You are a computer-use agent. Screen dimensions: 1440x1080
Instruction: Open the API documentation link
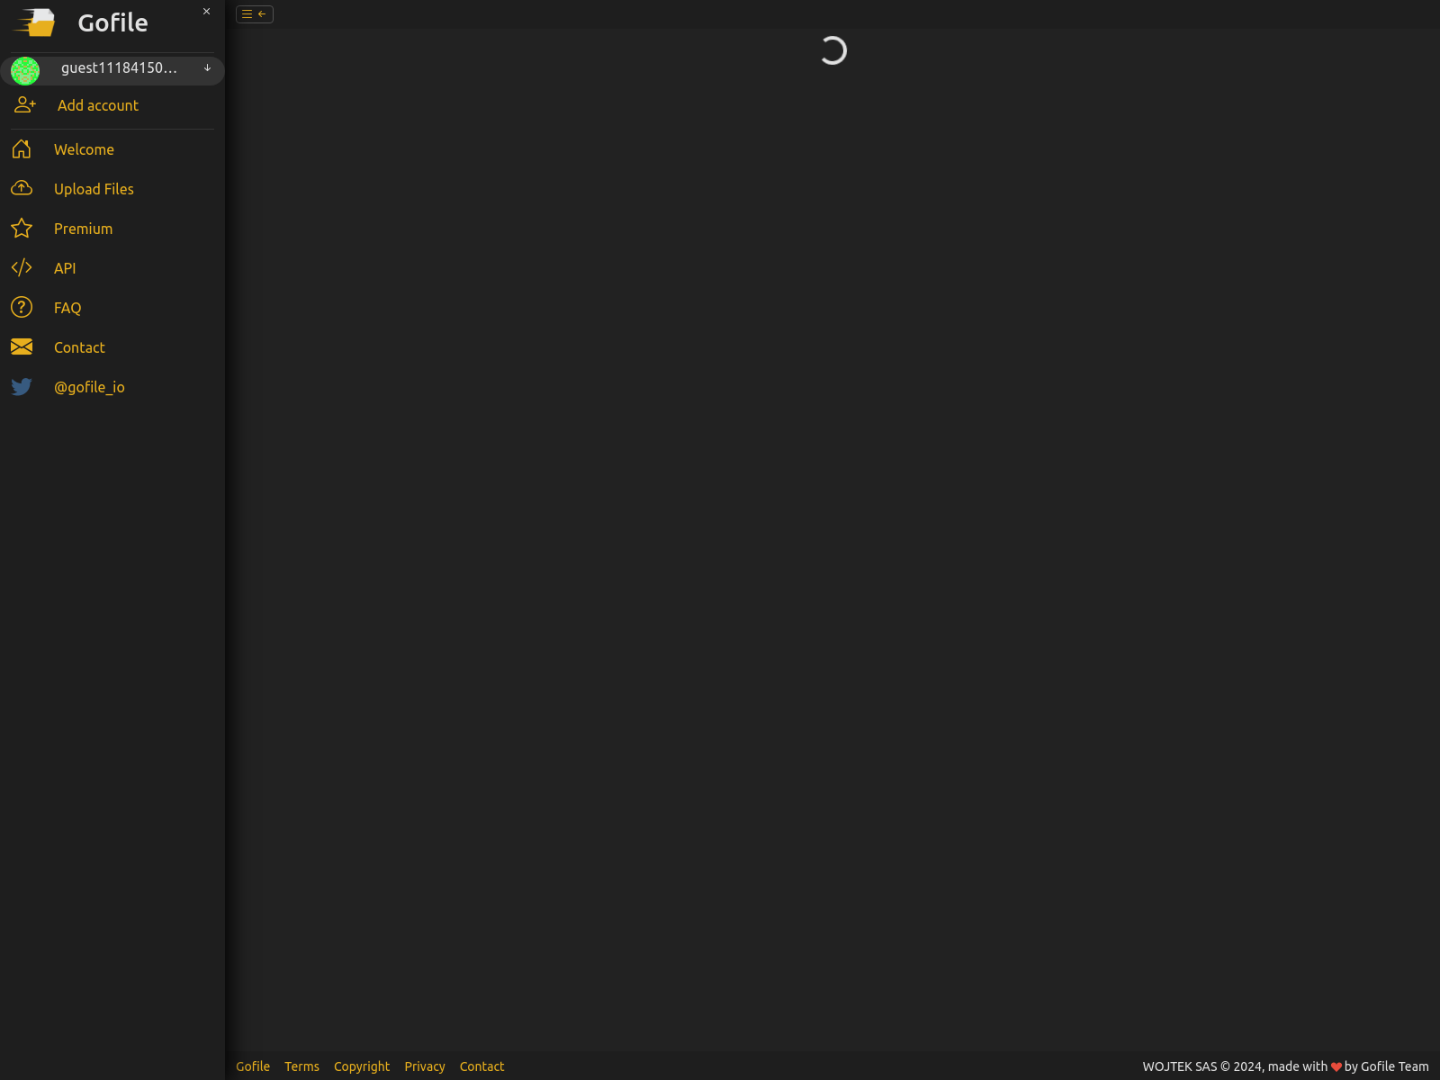[65, 268]
